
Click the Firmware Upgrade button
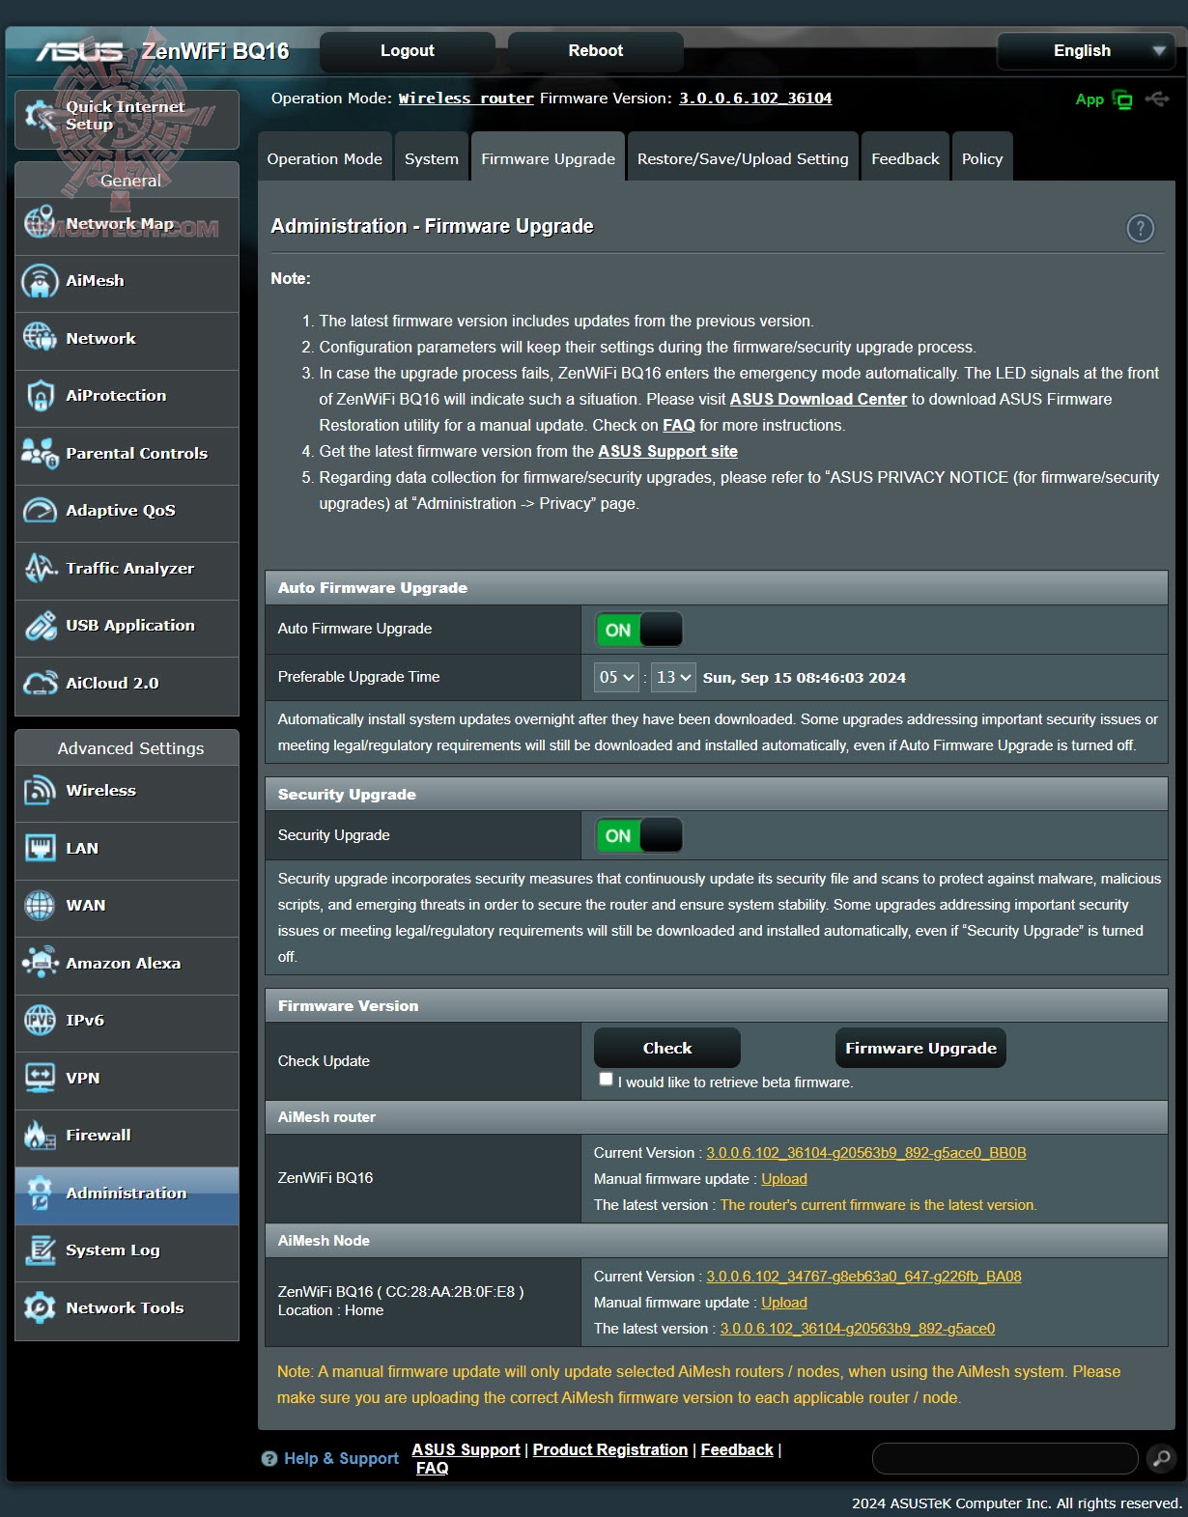click(920, 1048)
